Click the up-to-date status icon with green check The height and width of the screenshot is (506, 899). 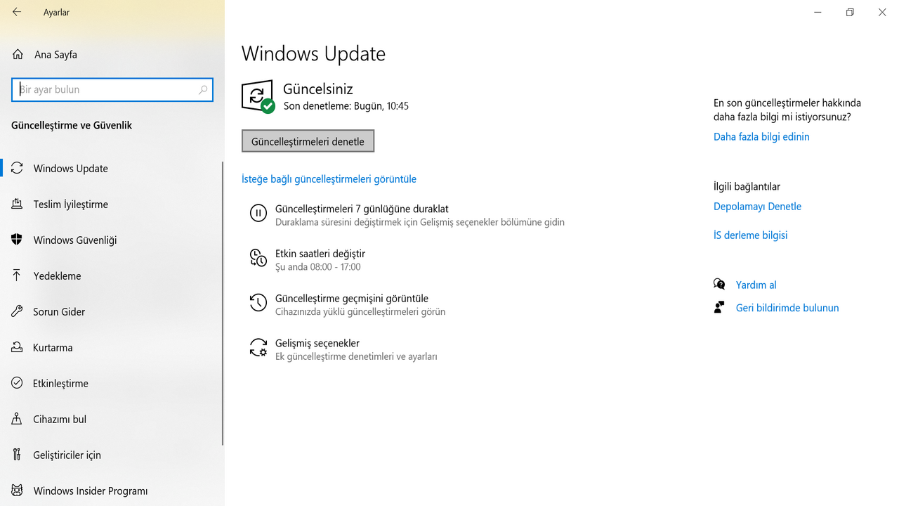coord(258,96)
